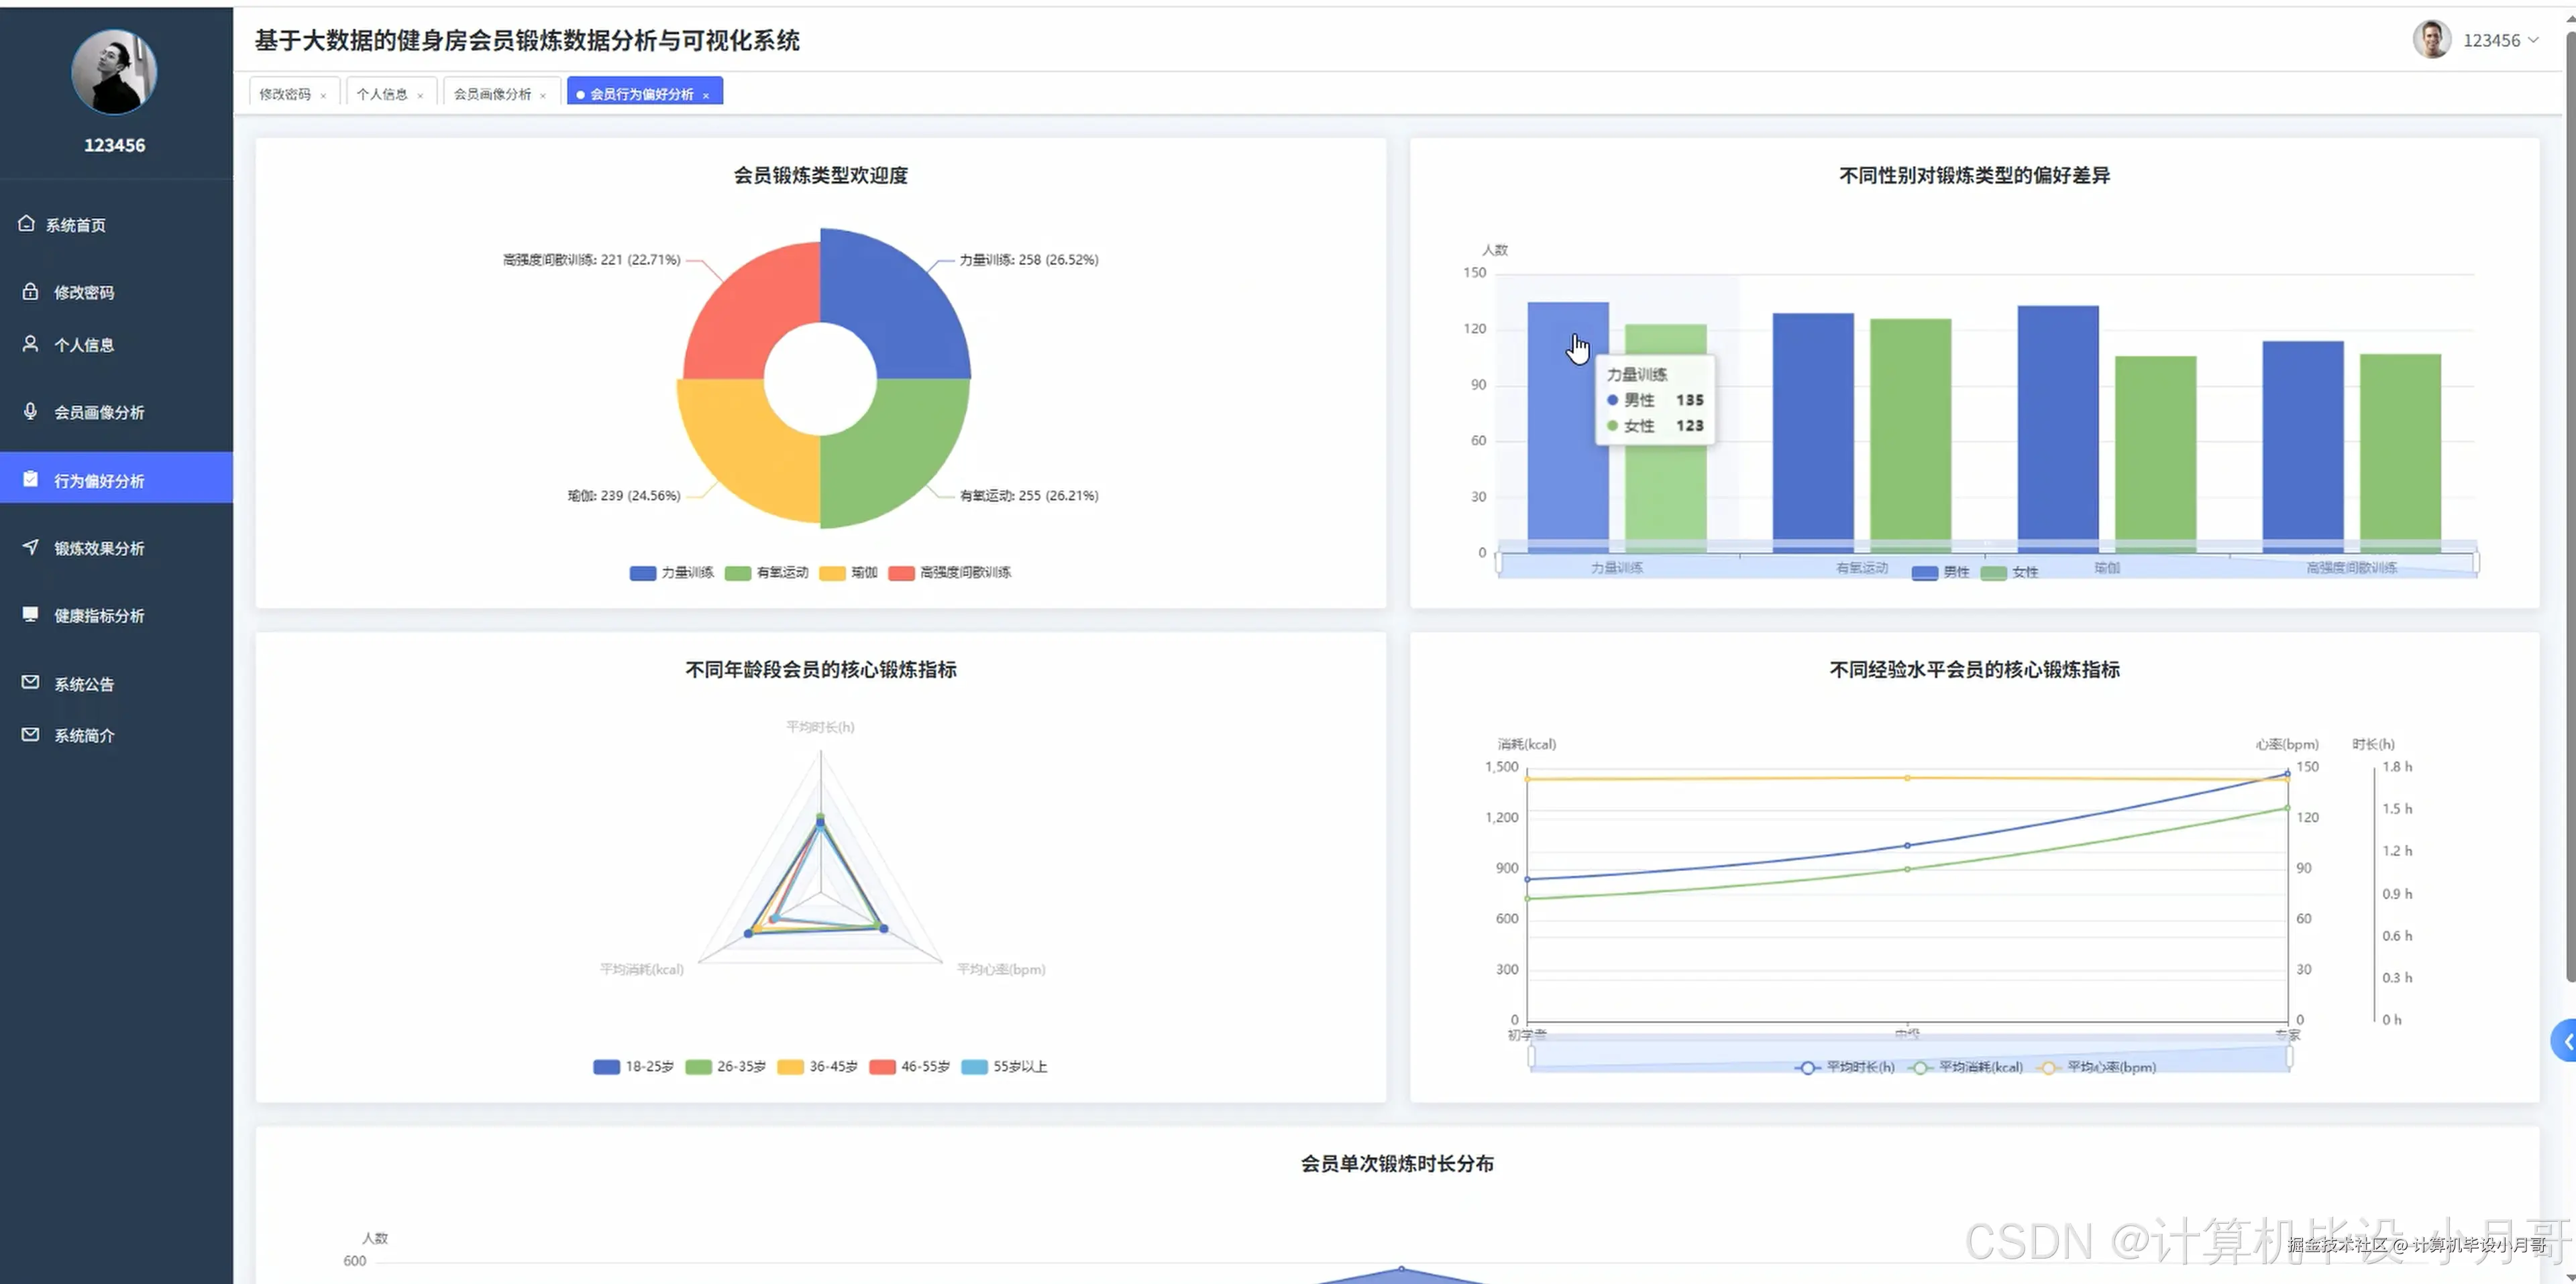Open 系统简介 sidebar menu item
Screen dimensions: 2576x1284
point(116,736)
